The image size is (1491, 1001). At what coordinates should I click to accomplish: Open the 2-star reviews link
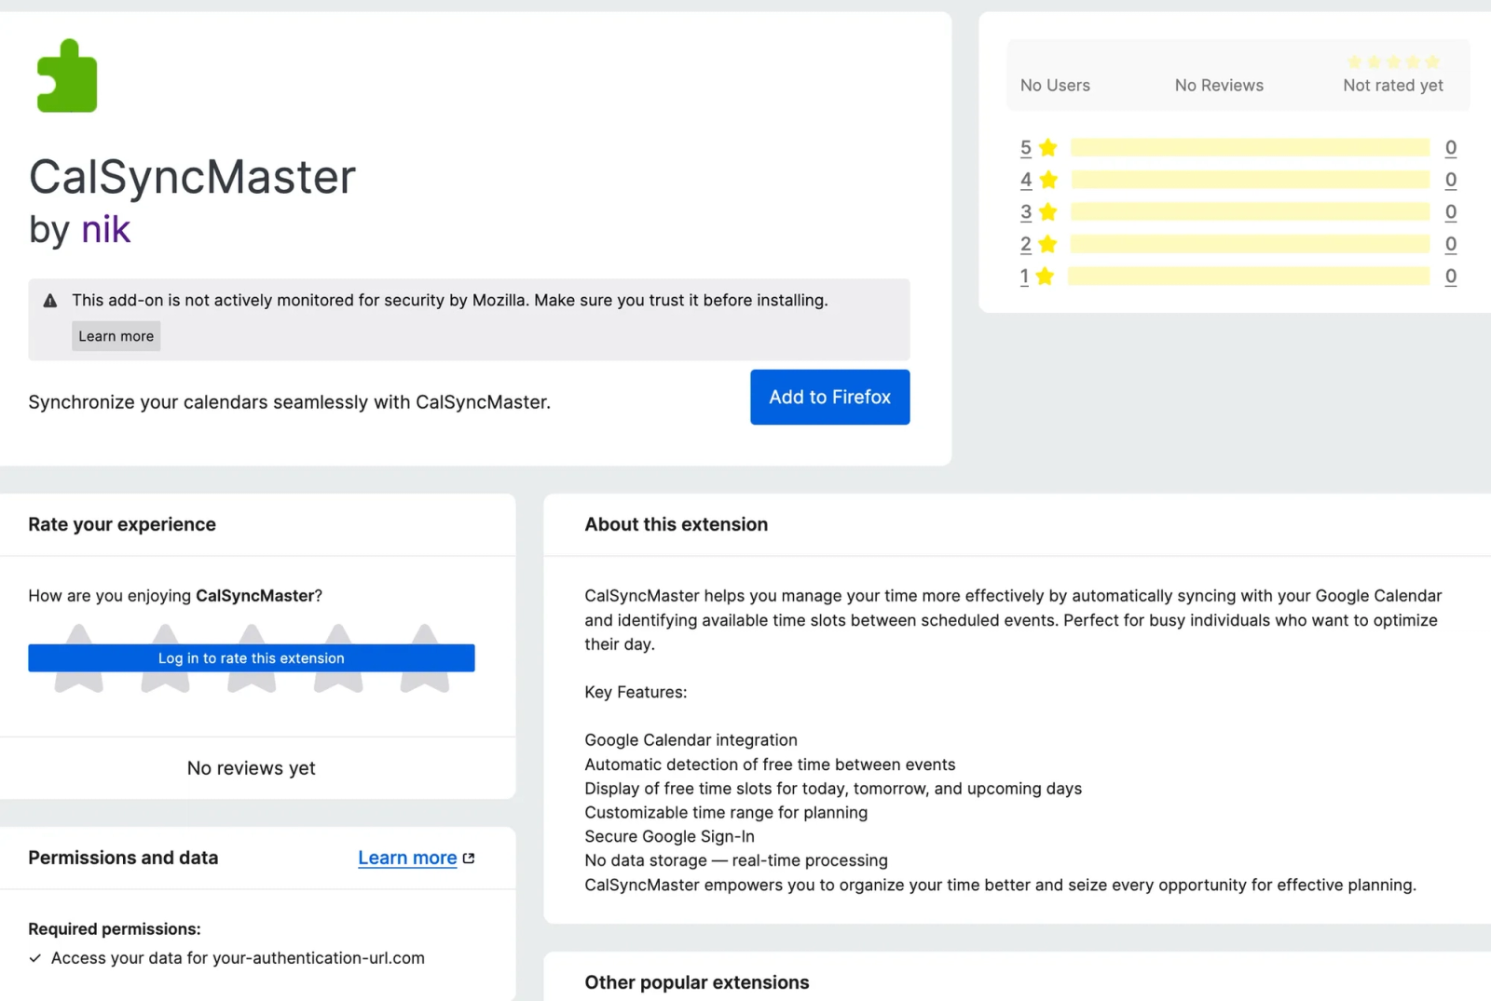pyautogui.click(x=1026, y=244)
